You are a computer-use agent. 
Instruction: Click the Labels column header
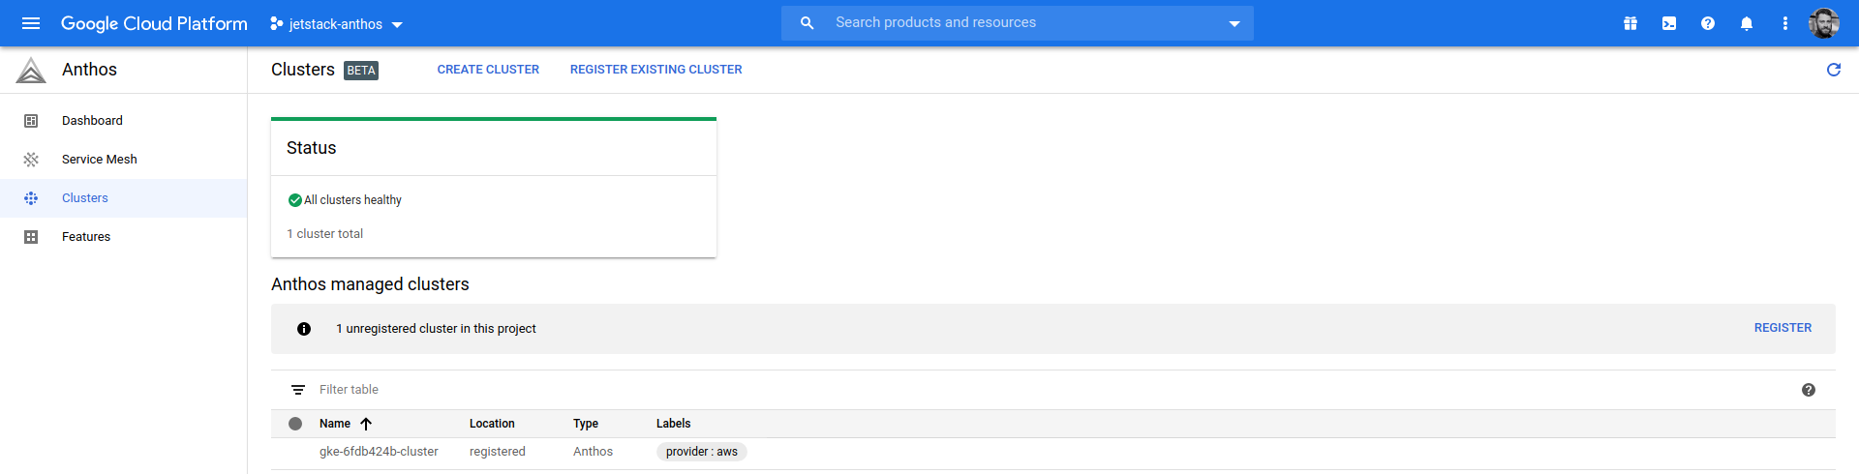(x=673, y=424)
